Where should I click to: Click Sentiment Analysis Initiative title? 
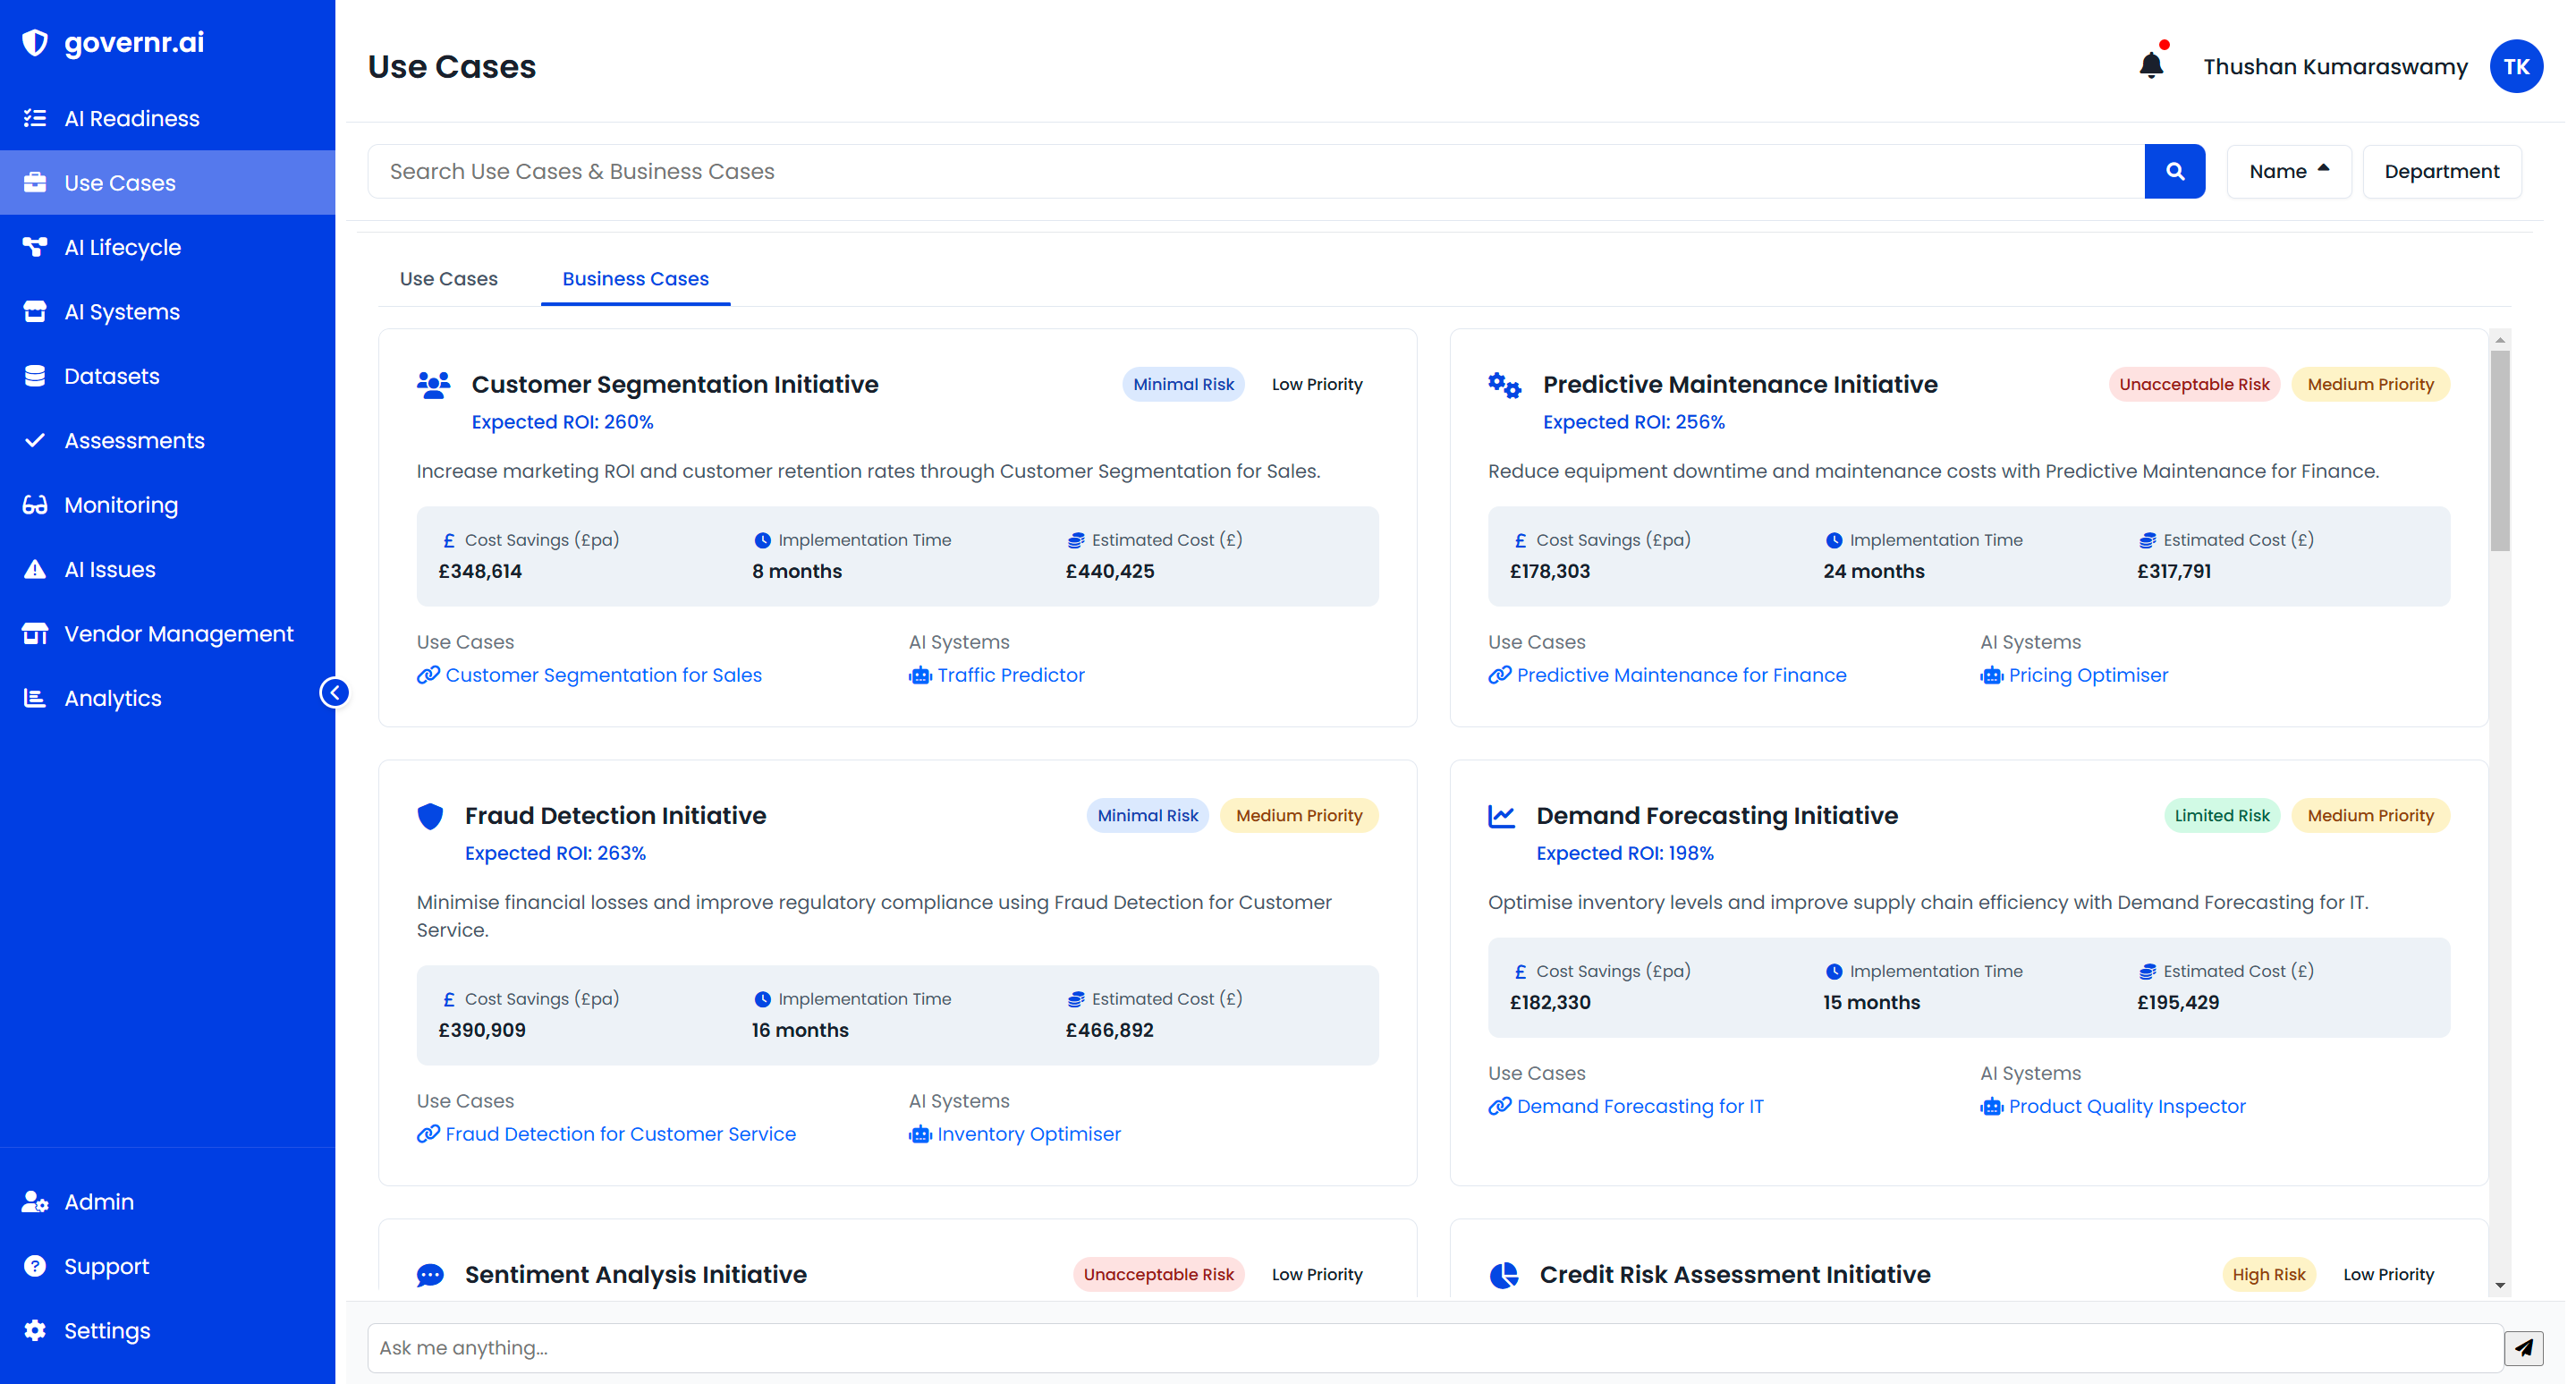[x=636, y=1275]
